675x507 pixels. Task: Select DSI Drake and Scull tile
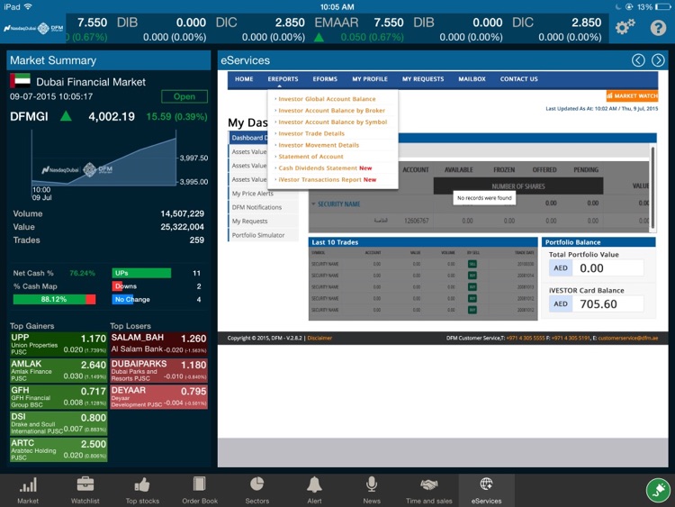coord(58,423)
